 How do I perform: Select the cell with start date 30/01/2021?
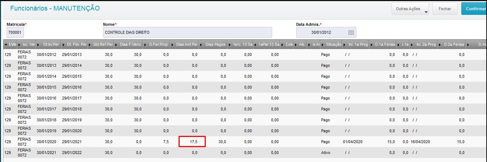[x=46, y=153]
